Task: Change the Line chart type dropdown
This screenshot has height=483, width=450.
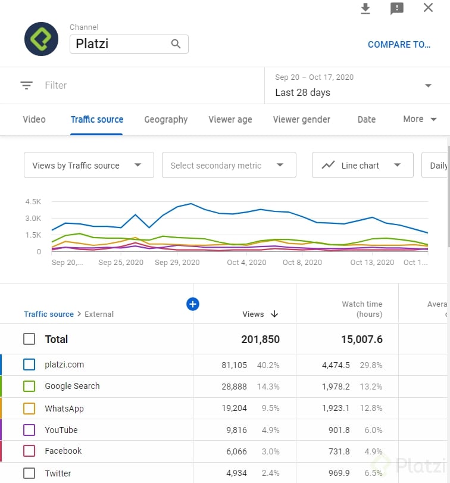Action: pyautogui.click(x=362, y=165)
